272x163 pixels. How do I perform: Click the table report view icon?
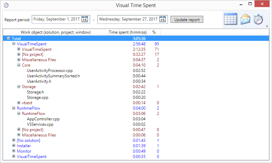point(231,19)
